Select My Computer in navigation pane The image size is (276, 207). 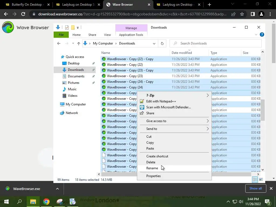pos(76,104)
